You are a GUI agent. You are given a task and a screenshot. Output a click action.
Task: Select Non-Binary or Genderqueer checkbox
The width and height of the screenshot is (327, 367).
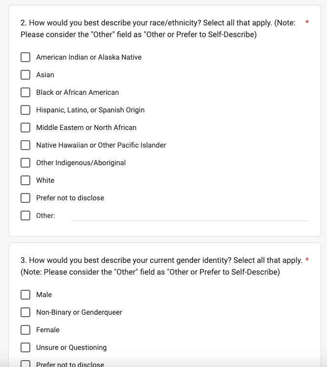[25, 312]
